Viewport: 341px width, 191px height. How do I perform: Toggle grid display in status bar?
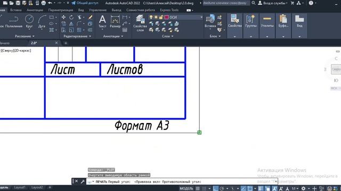198,189
